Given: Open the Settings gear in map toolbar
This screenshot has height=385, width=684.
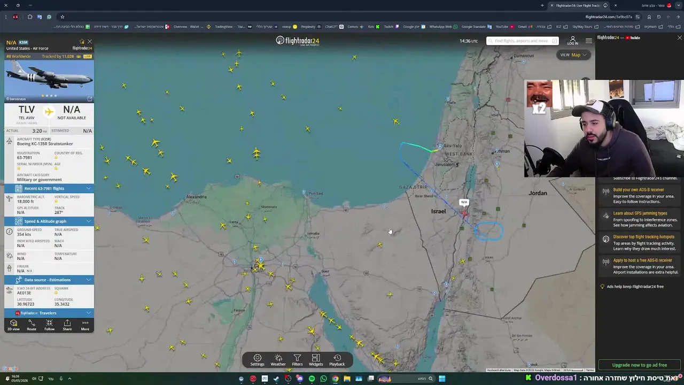Looking at the screenshot, I should [258, 360].
